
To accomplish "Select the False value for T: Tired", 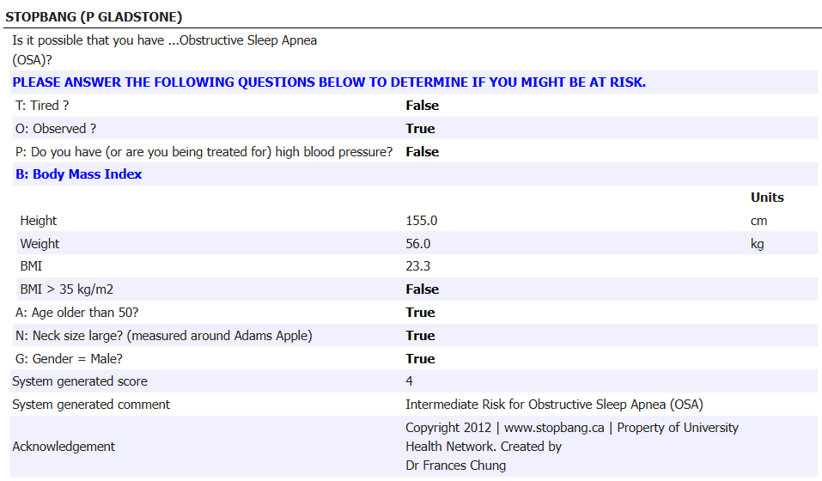I will [x=422, y=106].
